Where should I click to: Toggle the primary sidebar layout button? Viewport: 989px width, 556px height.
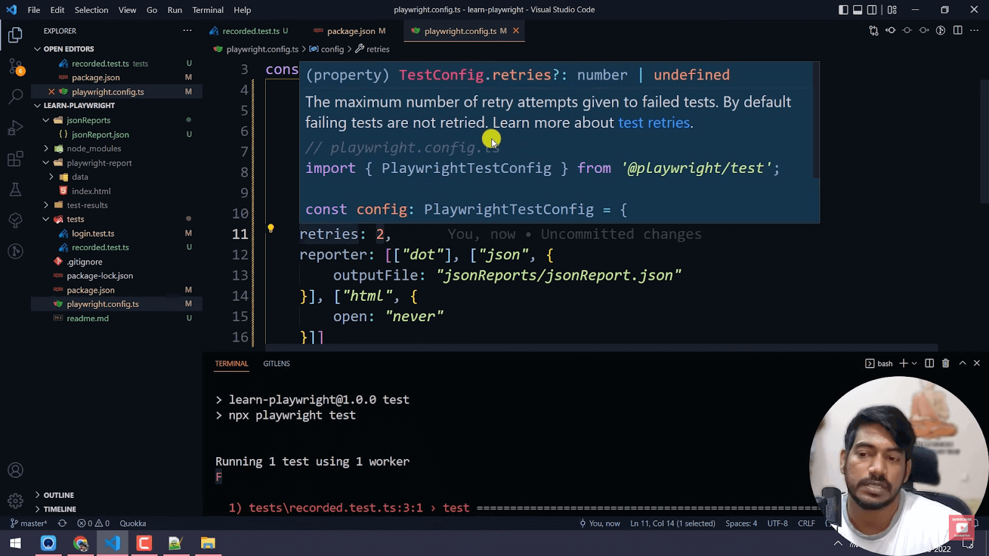pos(843,10)
